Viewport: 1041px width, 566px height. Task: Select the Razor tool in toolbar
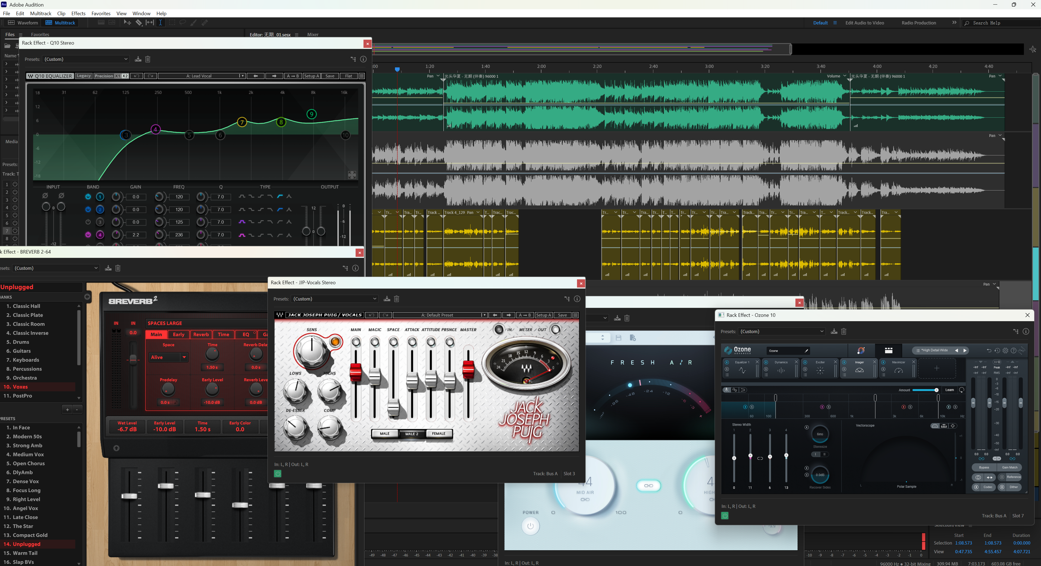(139, 23)
